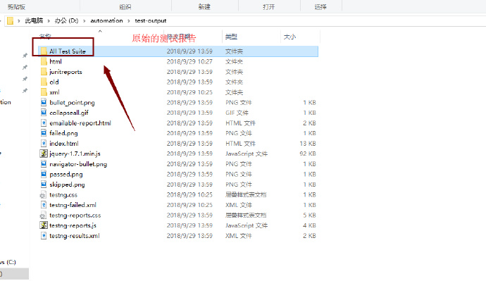Select the file name navigator-bullet.png
The image size is (486, 281).
(78, 164)
